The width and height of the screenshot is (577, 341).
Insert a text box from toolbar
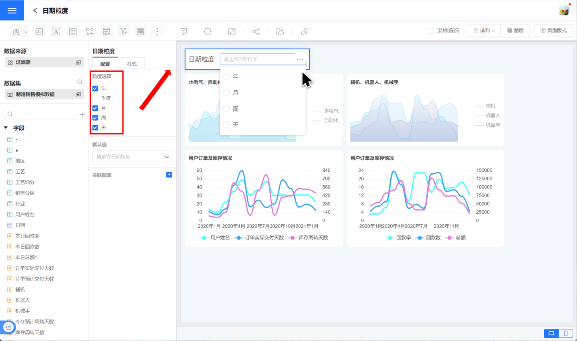(56, 31)
